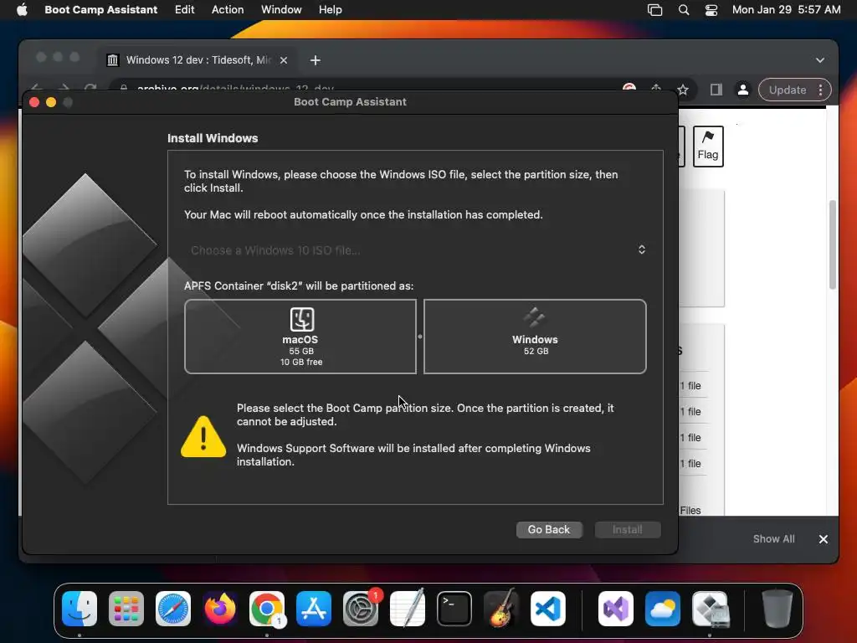Launch Terminal from the Dock
Image resolution: width=857 pixels, height=643 pixels.
454,609
